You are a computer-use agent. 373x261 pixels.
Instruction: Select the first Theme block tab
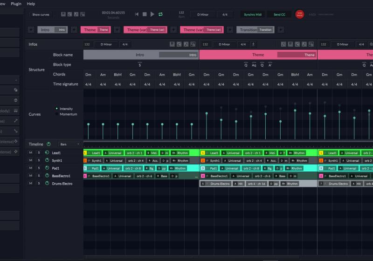tap(96, 30)
